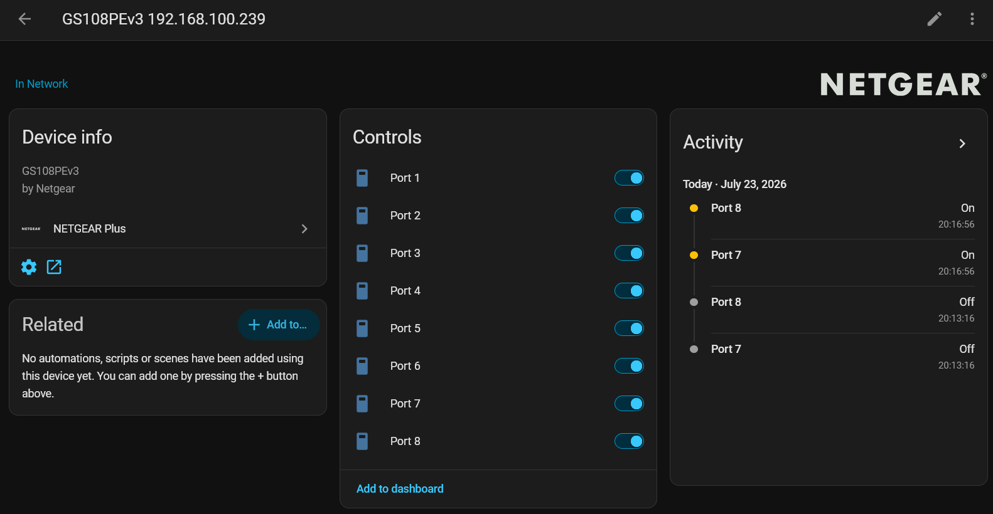The width and height of the screenshot is (993, 514).
Task: Select Port 8 On activity entry
Action: point(829,216)
